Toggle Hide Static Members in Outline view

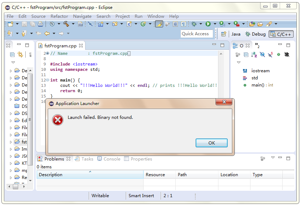tap(270, 55)
